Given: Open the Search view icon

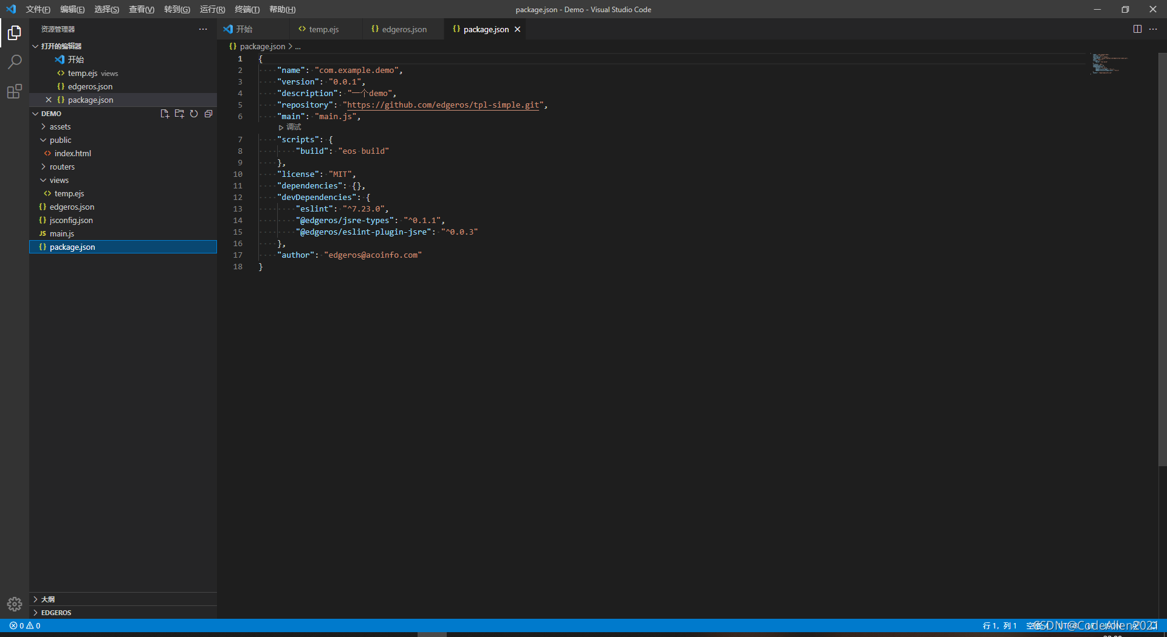Looking at the screenshot, I should tap(15, 62).
